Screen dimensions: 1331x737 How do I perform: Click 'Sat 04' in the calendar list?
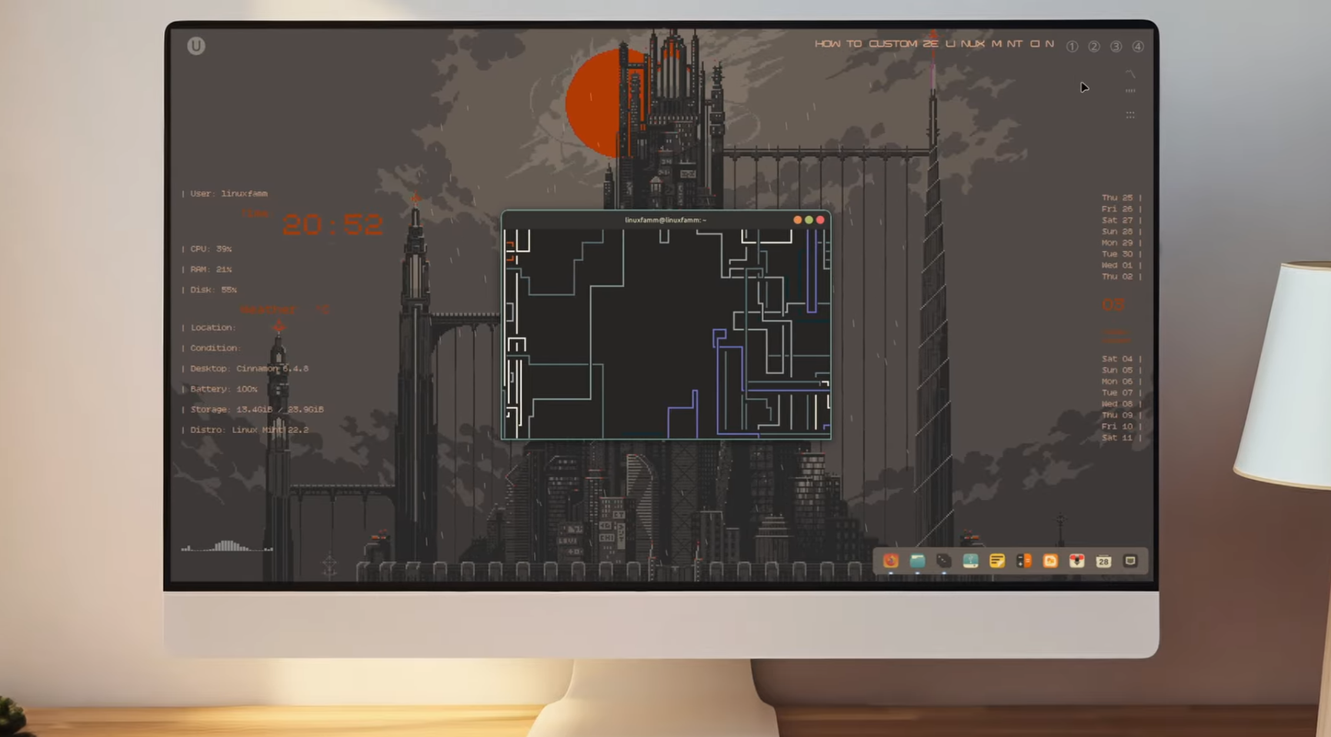1117,358
